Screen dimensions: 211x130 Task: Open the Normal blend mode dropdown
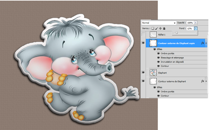(159, 23)
